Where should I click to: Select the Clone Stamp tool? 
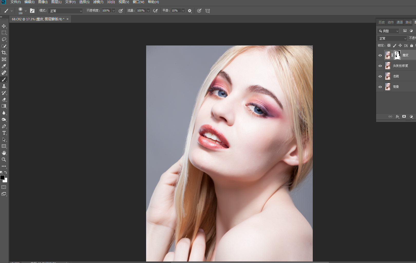coord(4,86)
